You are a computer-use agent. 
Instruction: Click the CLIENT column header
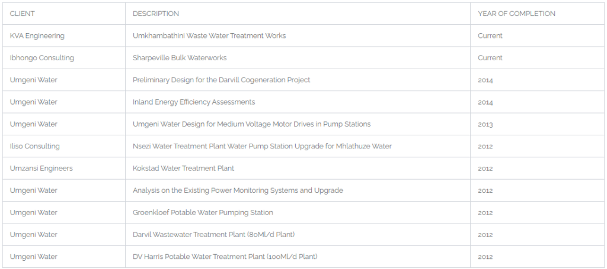tap(22, 14)
